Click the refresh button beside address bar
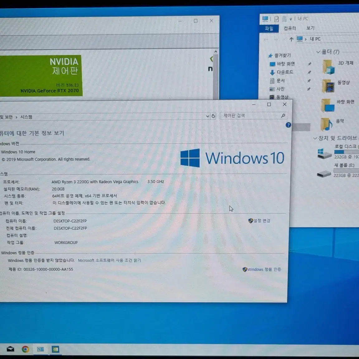Image resolution: width=359 pixels, height=359 pixels. click(213, 116)
